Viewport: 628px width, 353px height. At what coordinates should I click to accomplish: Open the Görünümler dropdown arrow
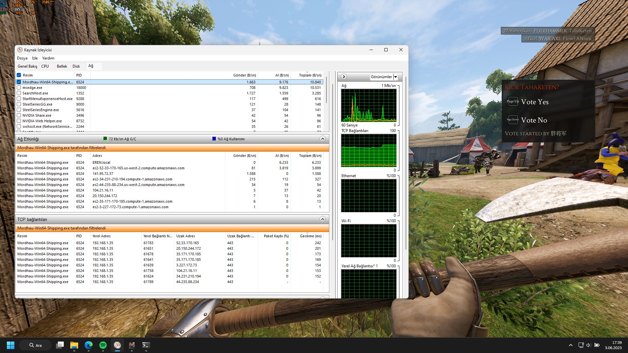[395, 77]
